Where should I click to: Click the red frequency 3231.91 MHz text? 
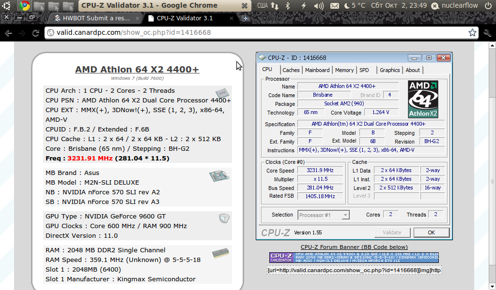90,159
